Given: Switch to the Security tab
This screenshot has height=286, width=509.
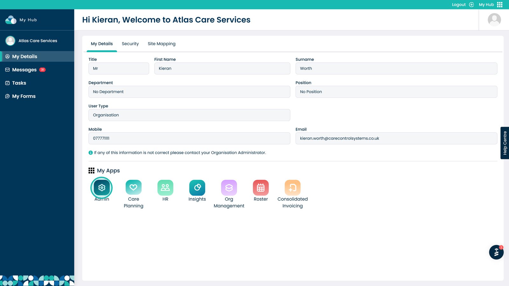Looking at the screenshot, I should click(x=130, y=44).
